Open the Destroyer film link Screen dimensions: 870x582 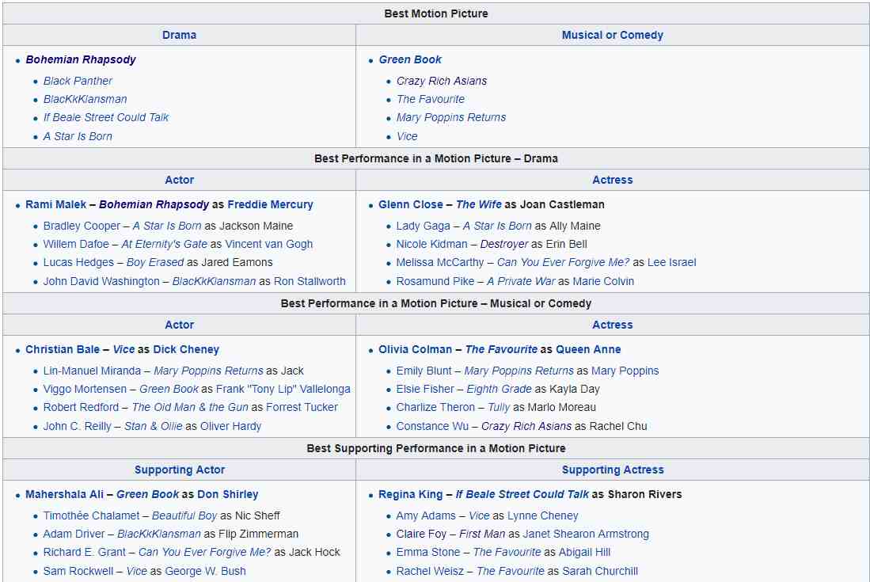[504, 244]
